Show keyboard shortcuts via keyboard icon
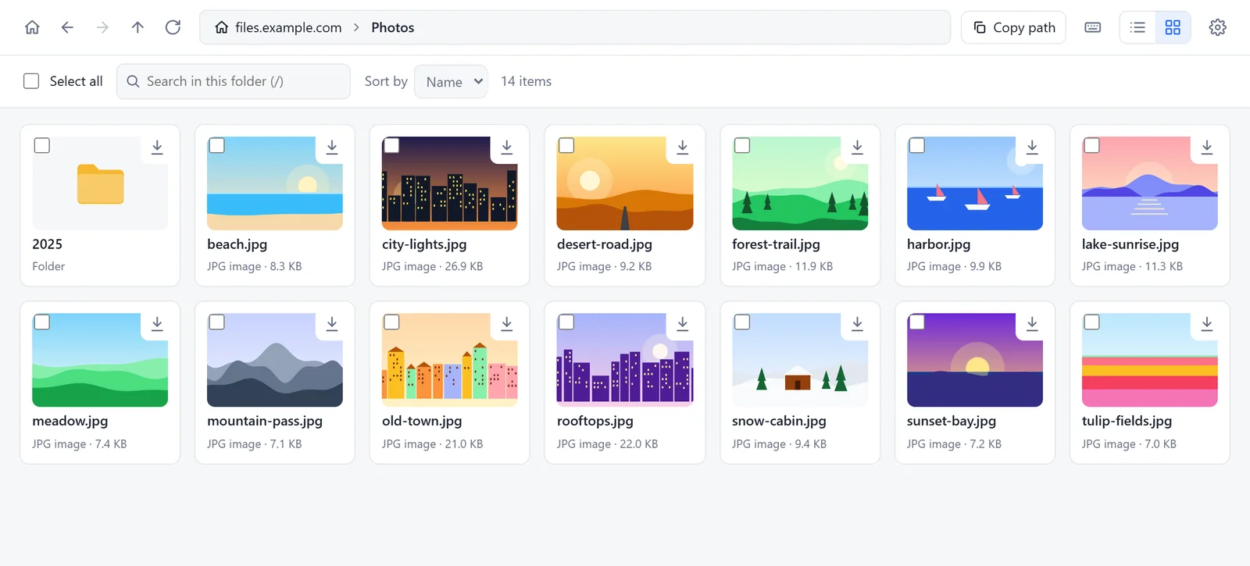This screenshot has height=566, width=1250. [1093, 27]
